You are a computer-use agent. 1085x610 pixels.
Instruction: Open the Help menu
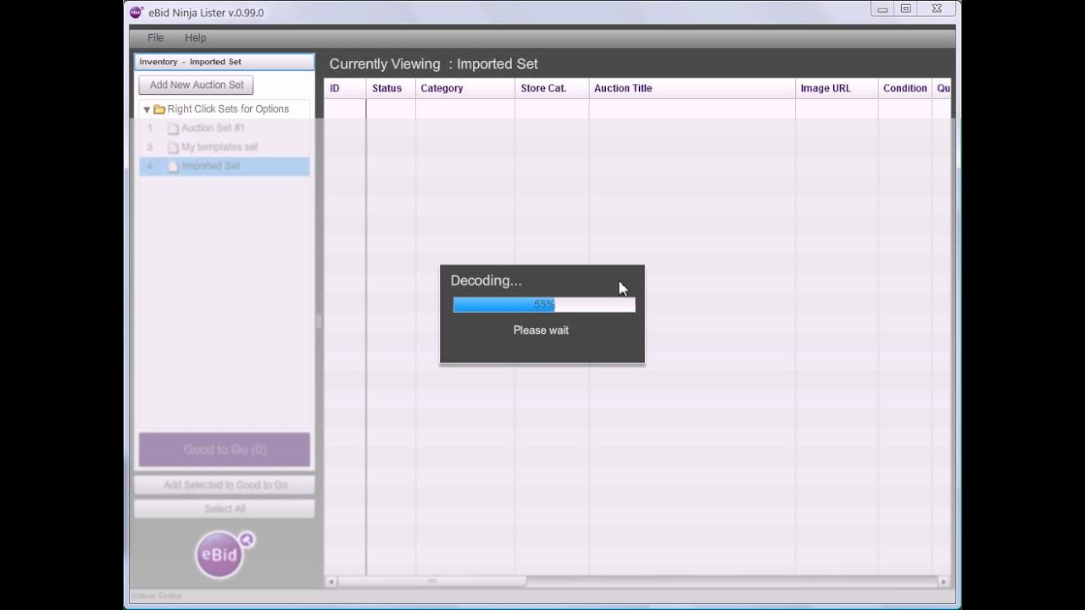pos(196,38)
